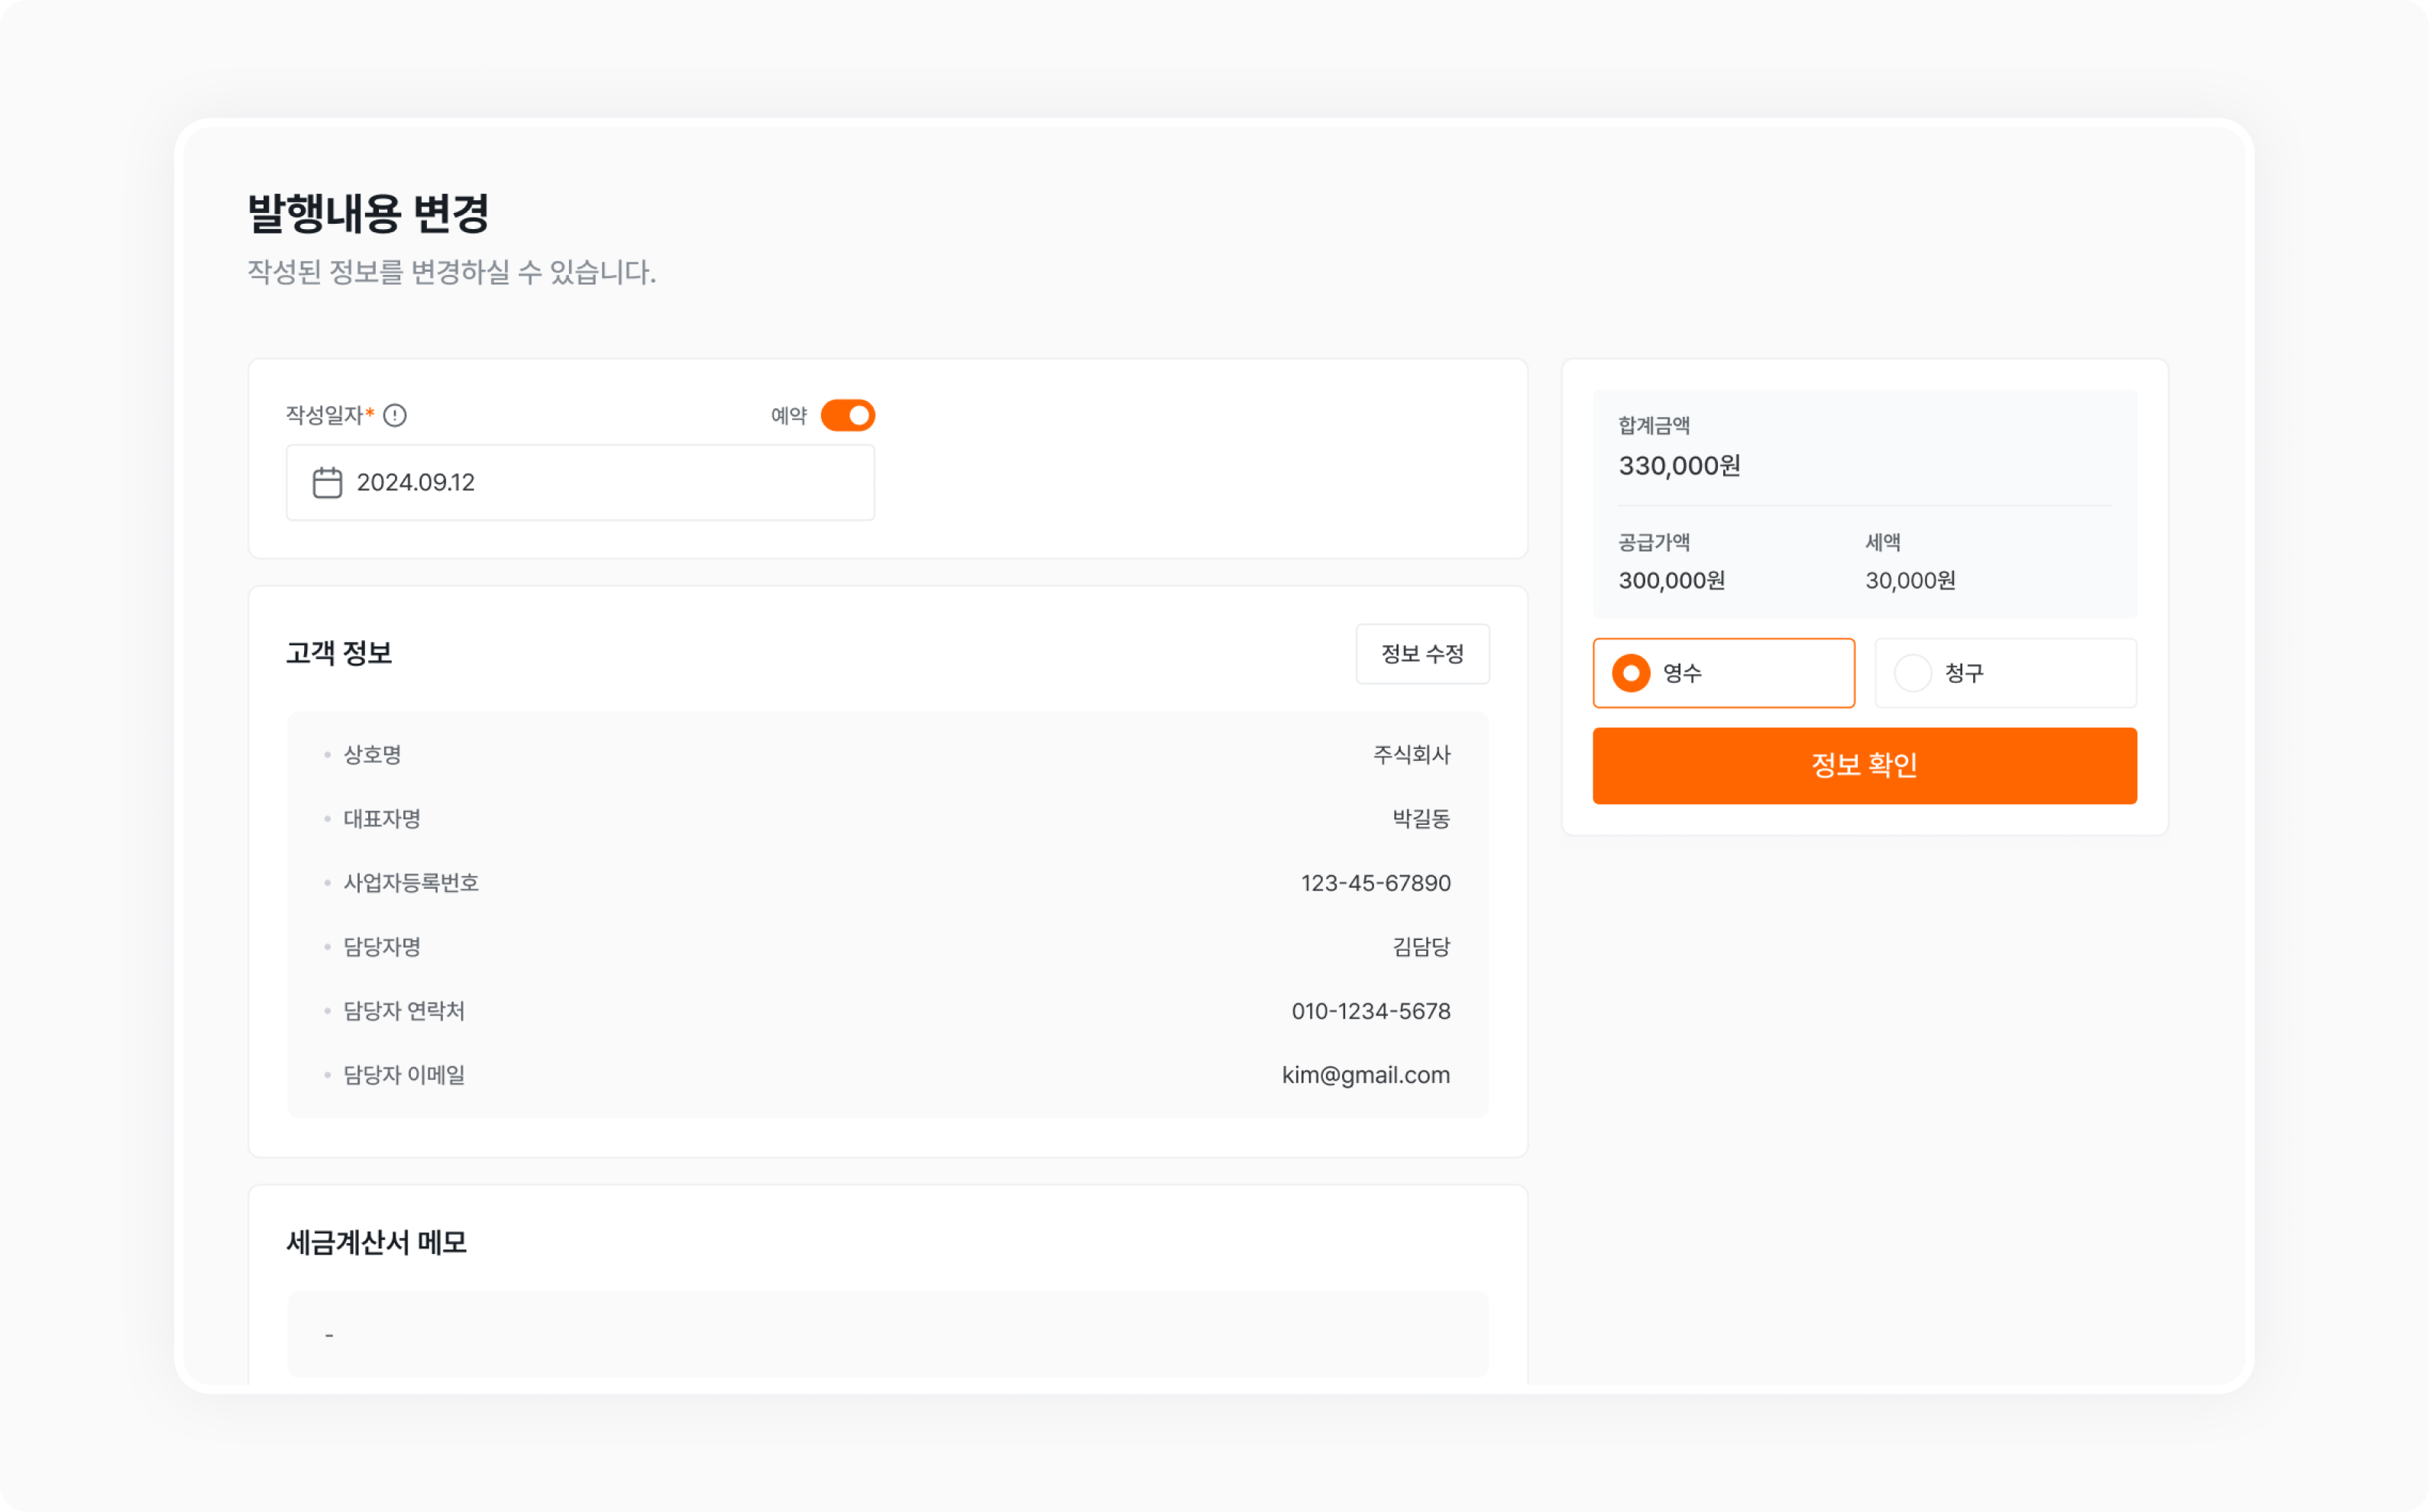Disable the 예약 reservation toggle

(x=848, y=415)
